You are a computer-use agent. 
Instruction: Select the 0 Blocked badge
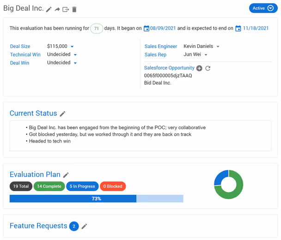click(x=113, y=186)
